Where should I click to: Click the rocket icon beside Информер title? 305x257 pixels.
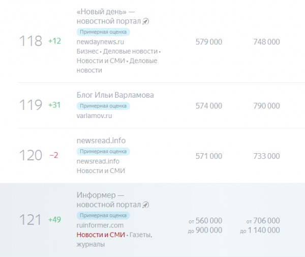click(x=146, y=205)
